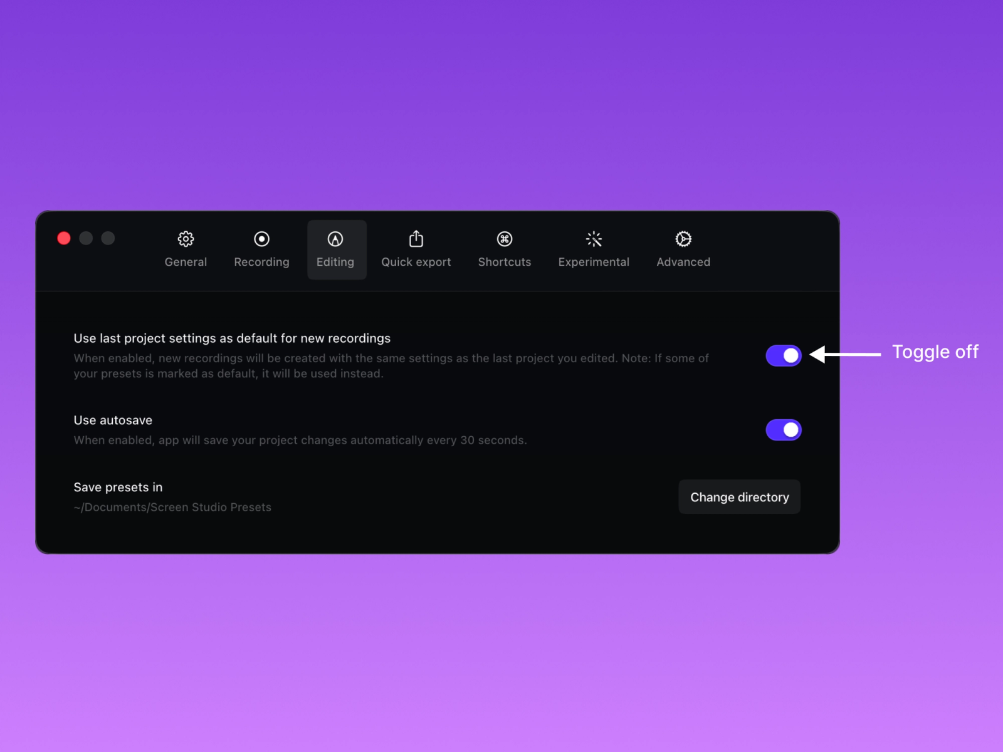Image resolution: width=1003 pixels, height=752 pixels.
Task: Open the Change directory button
Action: 739,497
